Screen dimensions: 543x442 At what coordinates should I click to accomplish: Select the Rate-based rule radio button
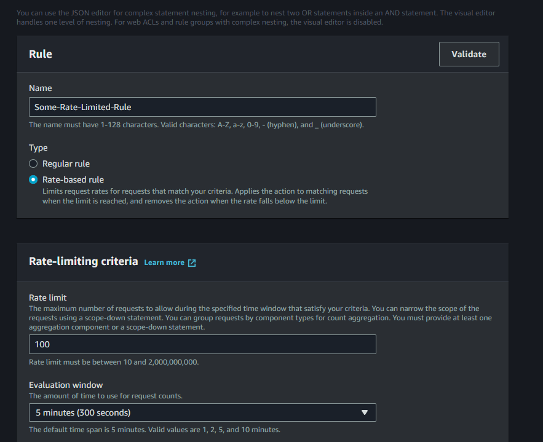tap(34, 180)
